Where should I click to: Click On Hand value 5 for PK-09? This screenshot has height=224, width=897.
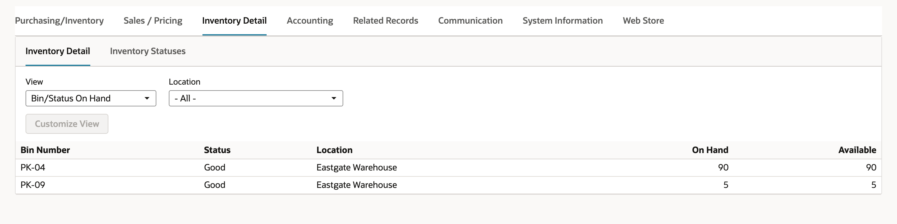point(726,185)
